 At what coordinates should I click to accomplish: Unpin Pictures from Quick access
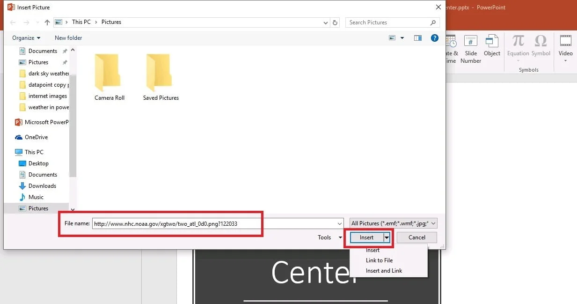pos(65,62)
